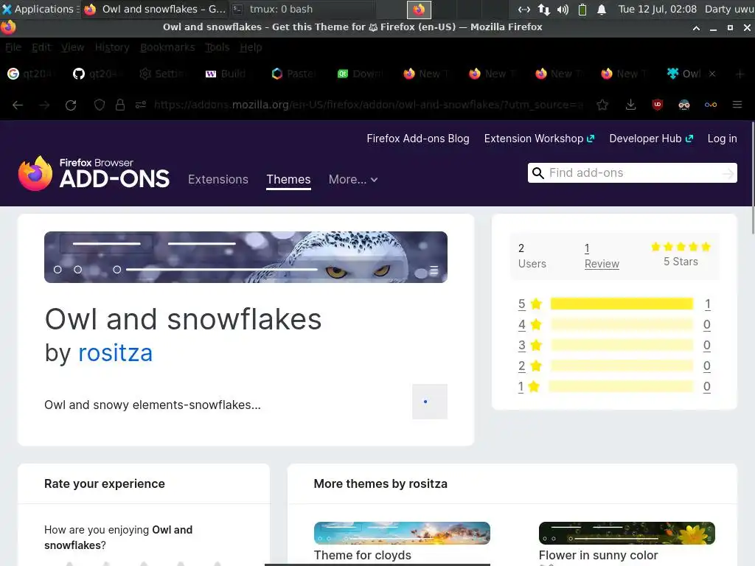Open the author link rositza
This screenshot has width=755, height=566.
click(116, 353)
